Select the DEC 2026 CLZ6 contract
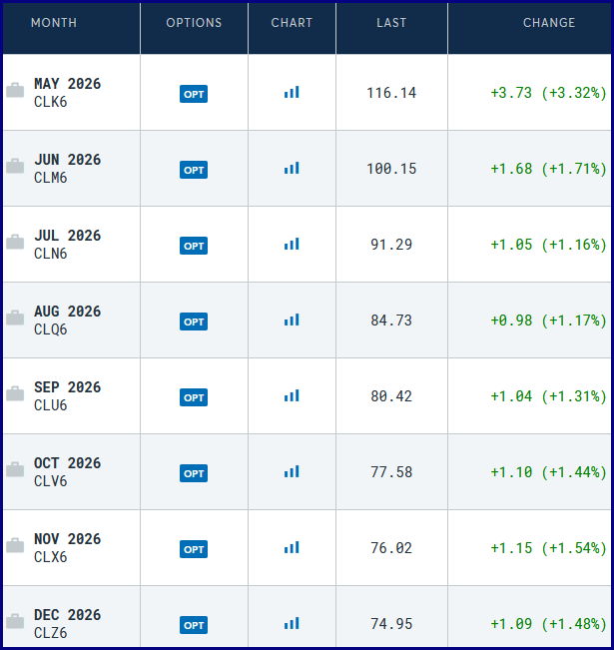Viewport: 614px width, 650px height. [x=67, y=624]
